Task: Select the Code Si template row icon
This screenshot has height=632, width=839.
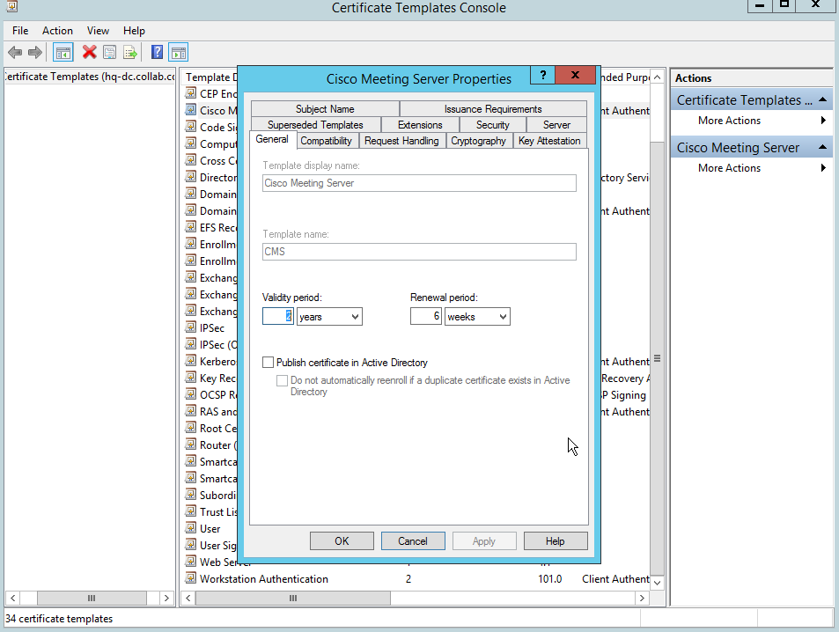Action: (190, 126)
